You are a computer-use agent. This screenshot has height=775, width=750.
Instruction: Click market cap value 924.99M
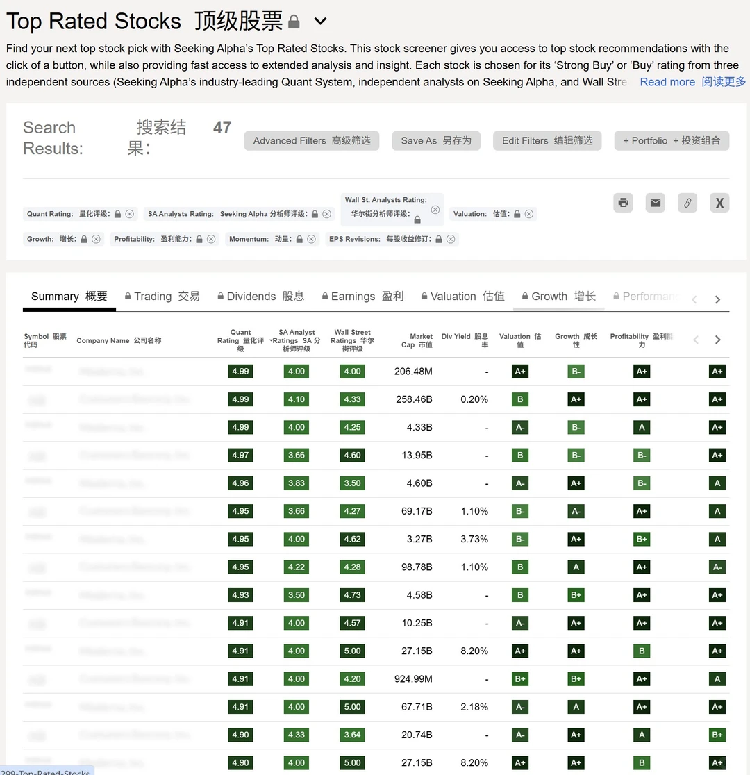[x=413, y=679]
